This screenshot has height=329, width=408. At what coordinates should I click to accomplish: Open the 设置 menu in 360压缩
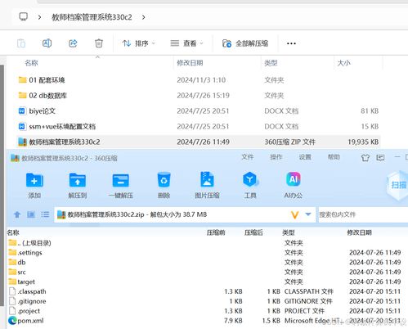[x=305, y=157]
